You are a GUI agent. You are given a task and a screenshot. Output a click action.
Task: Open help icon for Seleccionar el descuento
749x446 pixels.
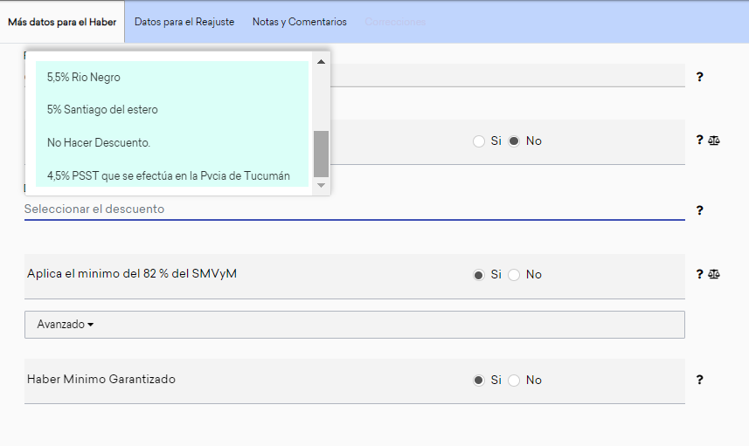(699, 210)
